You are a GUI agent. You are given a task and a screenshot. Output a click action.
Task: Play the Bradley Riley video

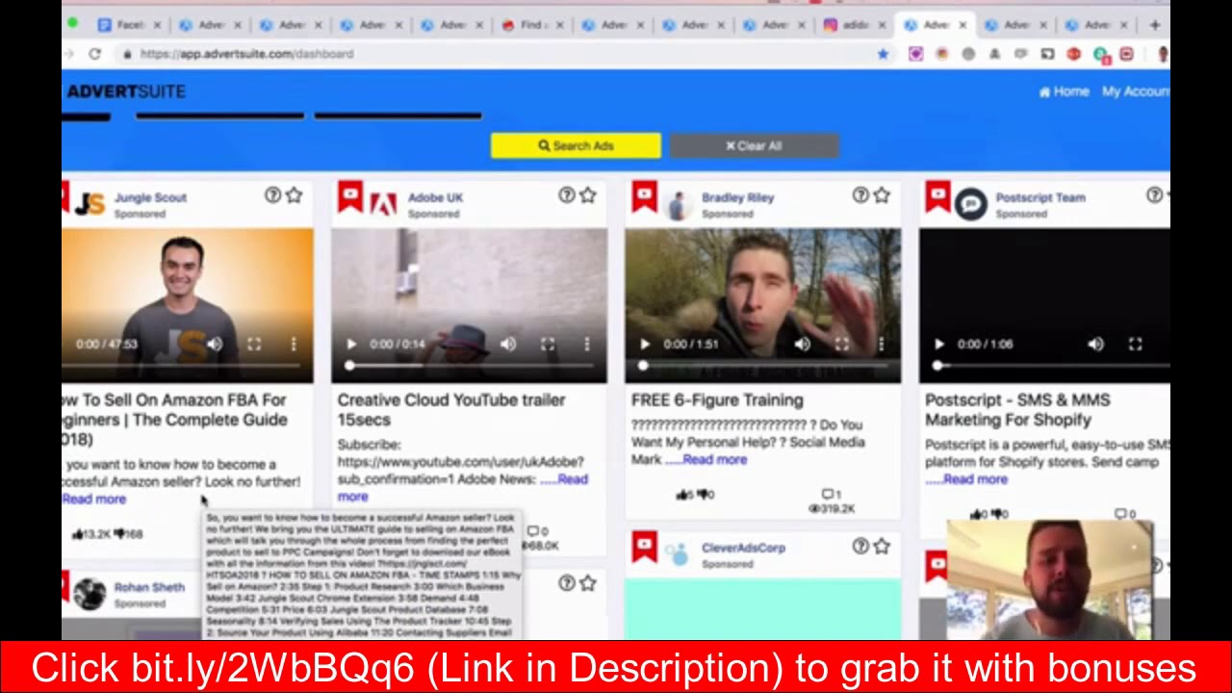pyautogui.click(x=645, y=344)
